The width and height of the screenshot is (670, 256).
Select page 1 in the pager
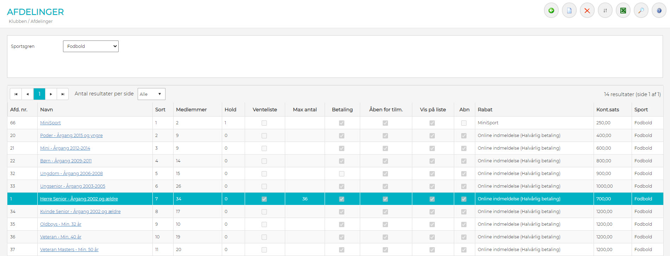click(39, 94)
